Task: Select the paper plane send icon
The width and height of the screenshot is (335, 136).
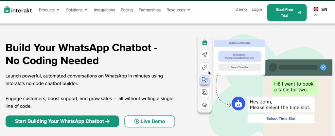Action: point(204,55)
